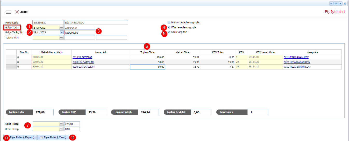Click the window restore icon in title bar
Image resolution: width=349 pixels, height=141 pixels.
pos(336,3)
